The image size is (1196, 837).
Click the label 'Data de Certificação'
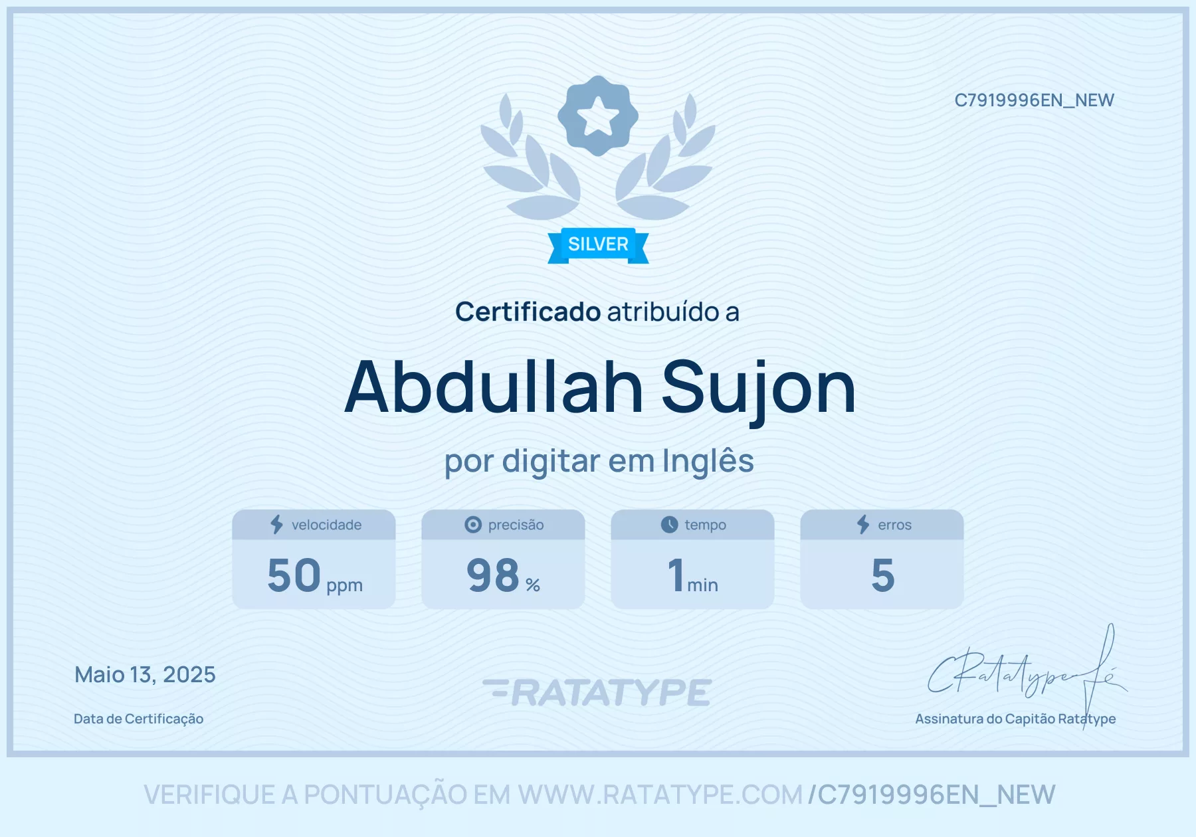click(x=138, y=719)
